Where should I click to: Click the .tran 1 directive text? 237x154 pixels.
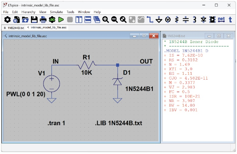point(56,123)
